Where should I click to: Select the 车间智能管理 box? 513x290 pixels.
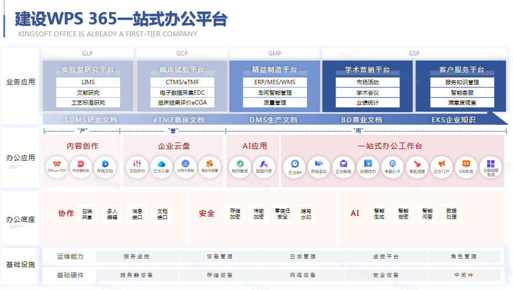pos(275,92)
